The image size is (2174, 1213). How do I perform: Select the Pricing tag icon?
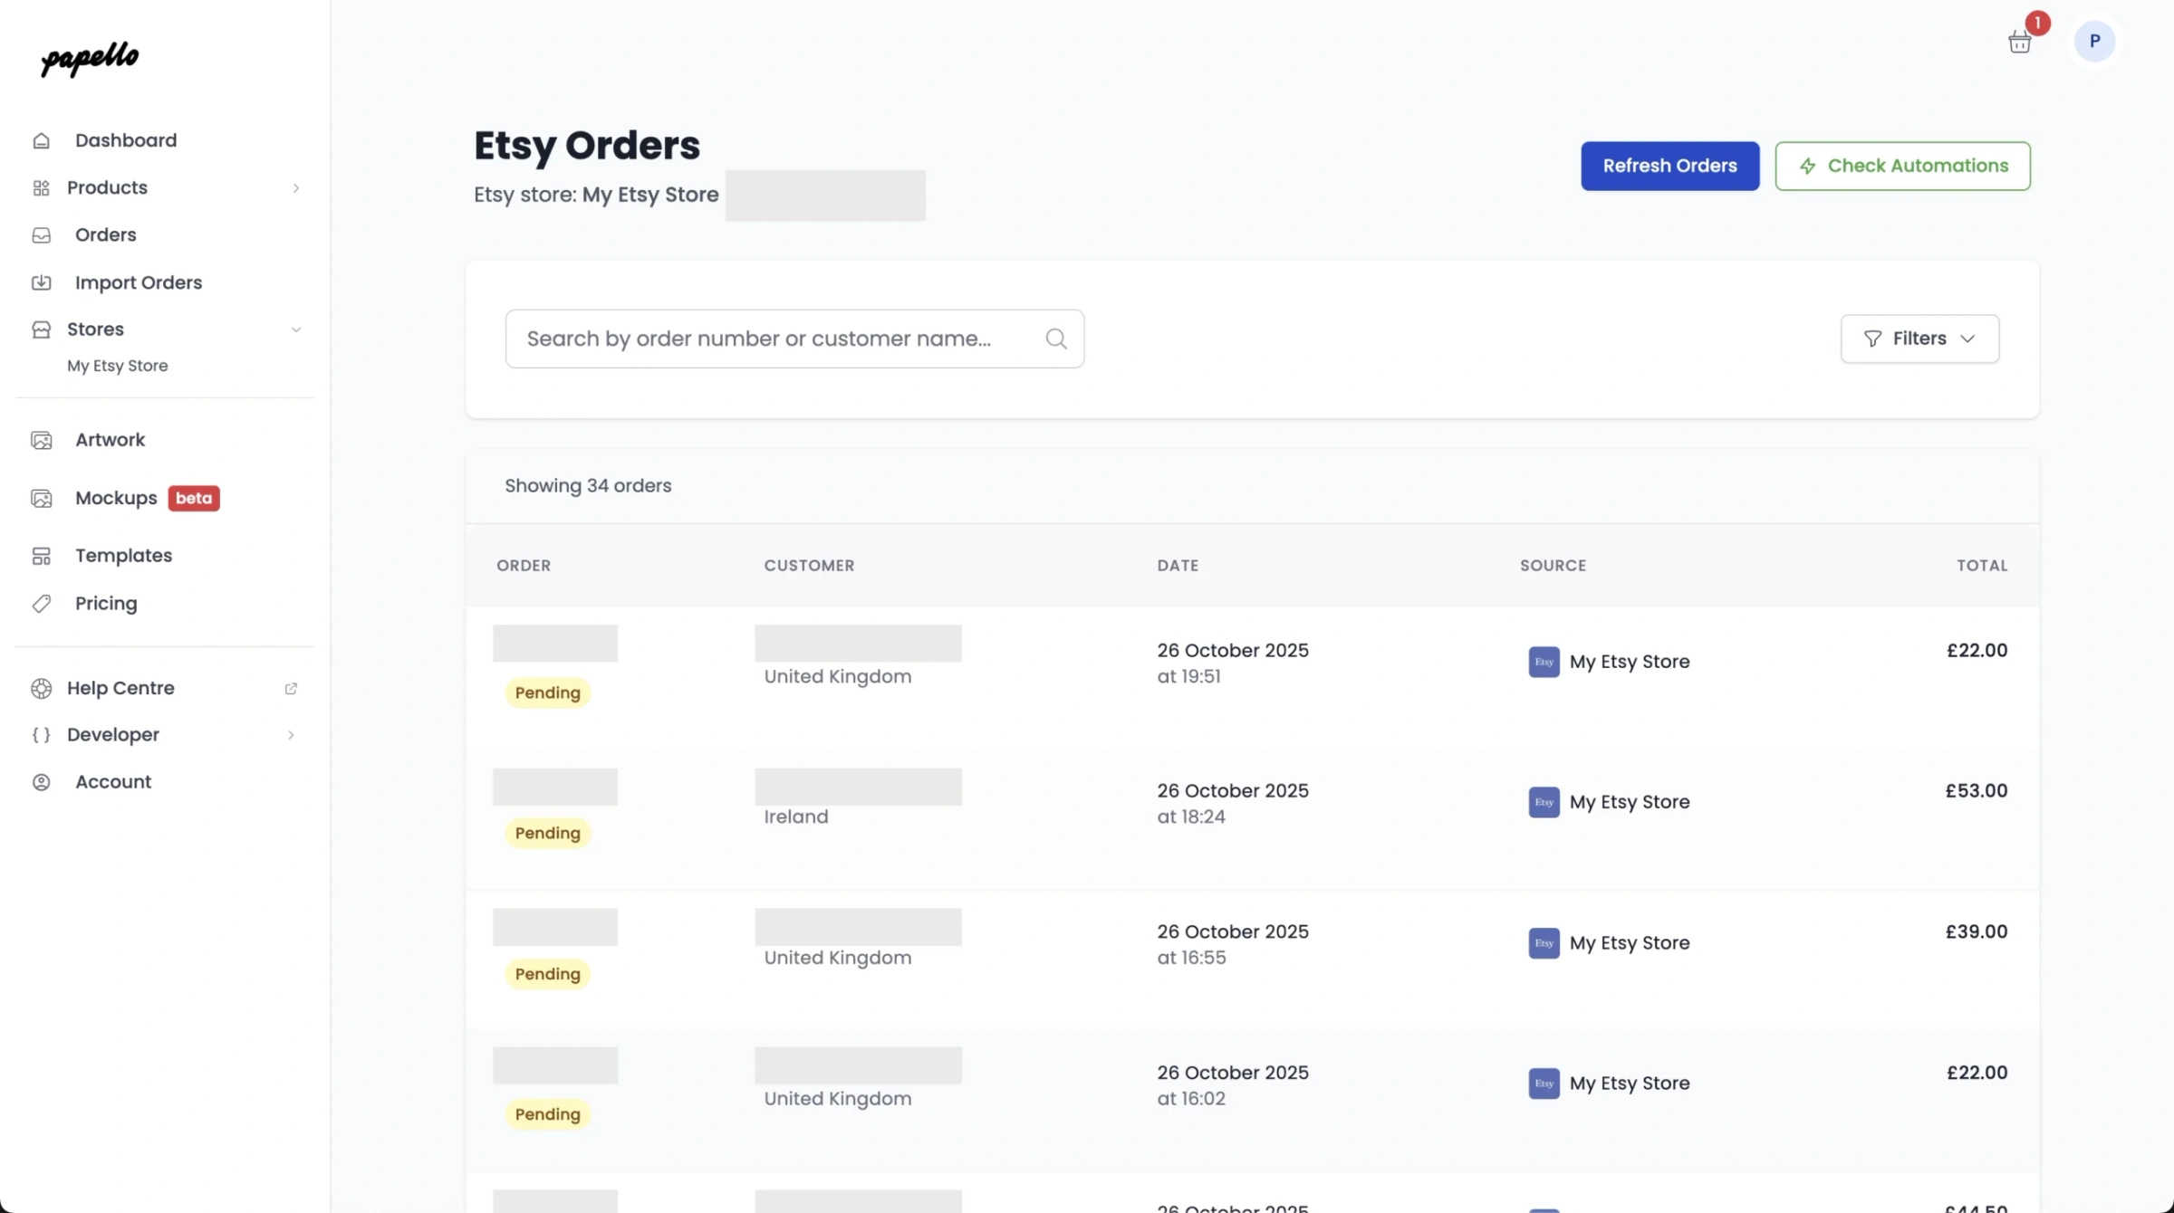click(42, 603)
